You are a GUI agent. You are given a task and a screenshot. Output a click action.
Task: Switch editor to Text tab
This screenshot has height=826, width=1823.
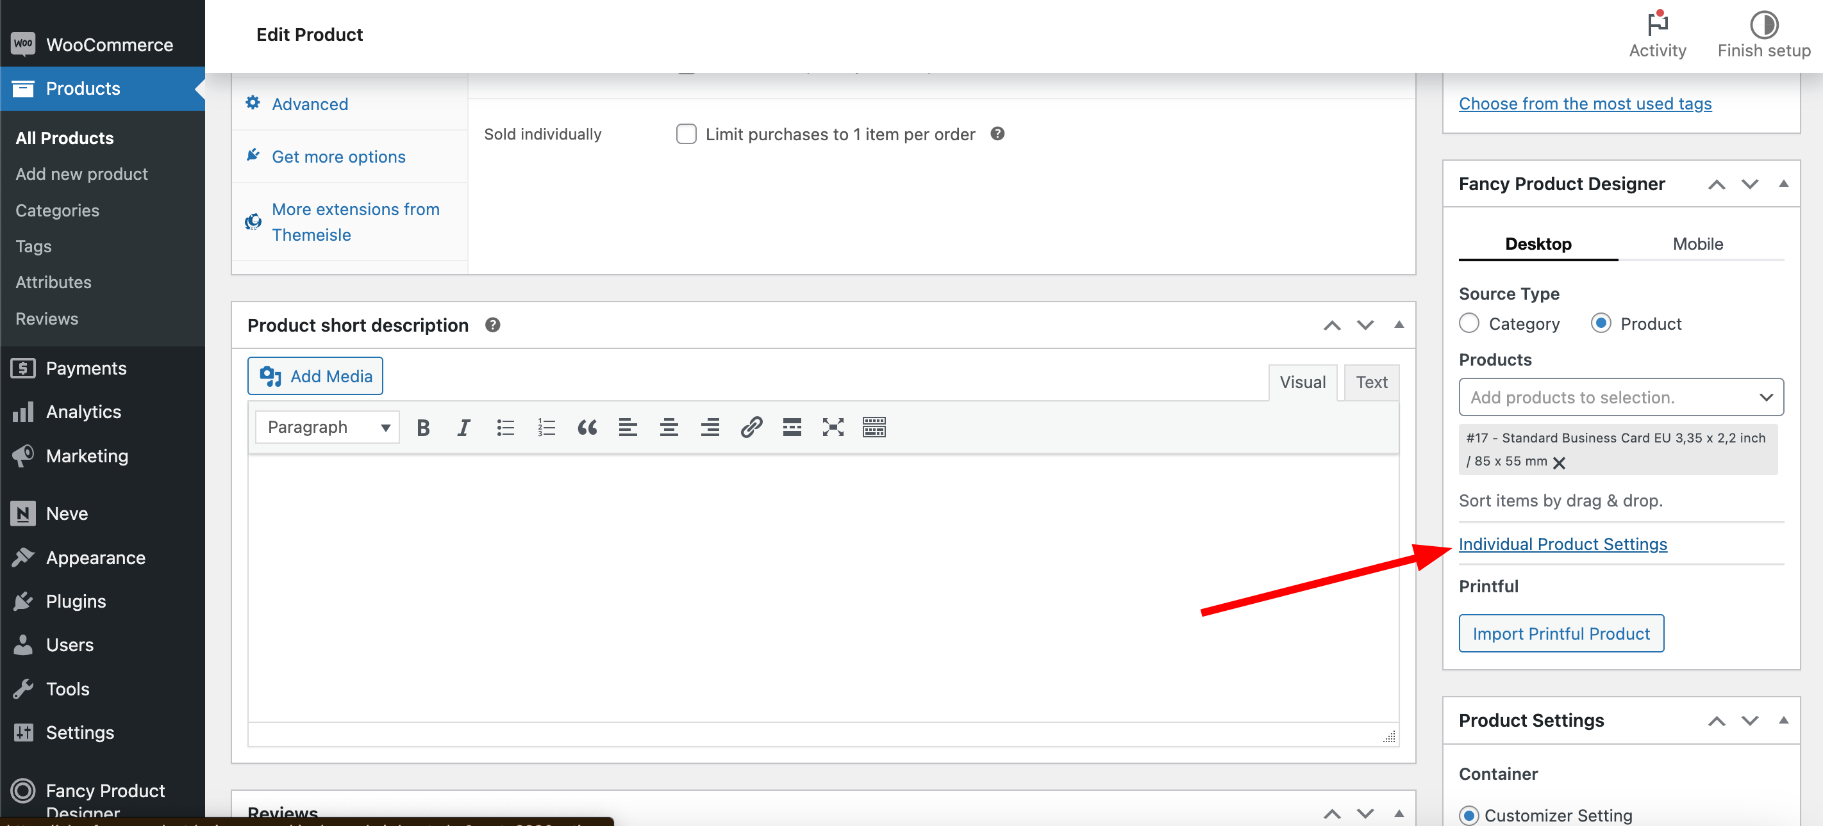[1371, 382]
